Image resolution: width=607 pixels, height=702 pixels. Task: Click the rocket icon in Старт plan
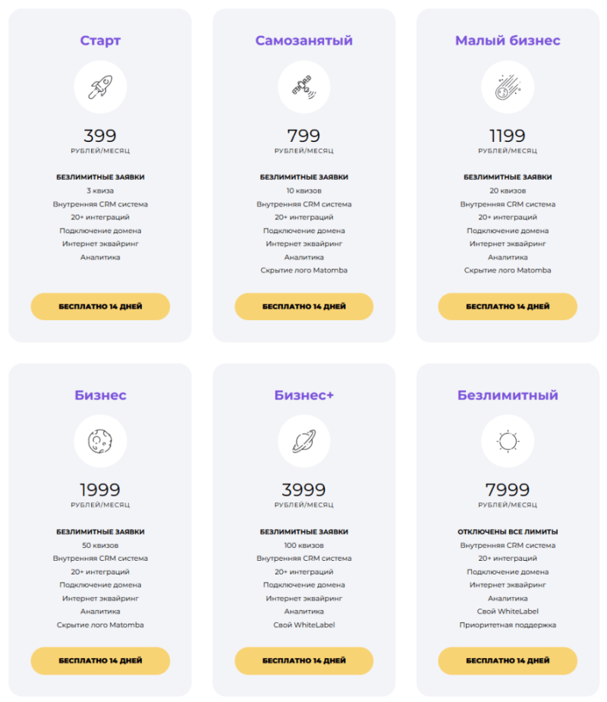point(100,87)
